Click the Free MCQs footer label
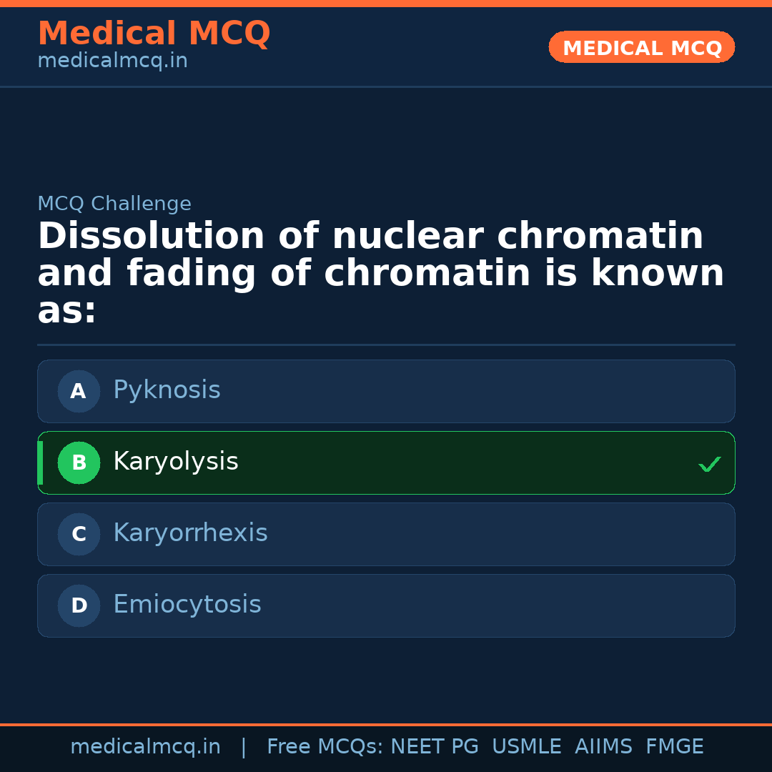 pyautogui.click(x=325, y=747)
